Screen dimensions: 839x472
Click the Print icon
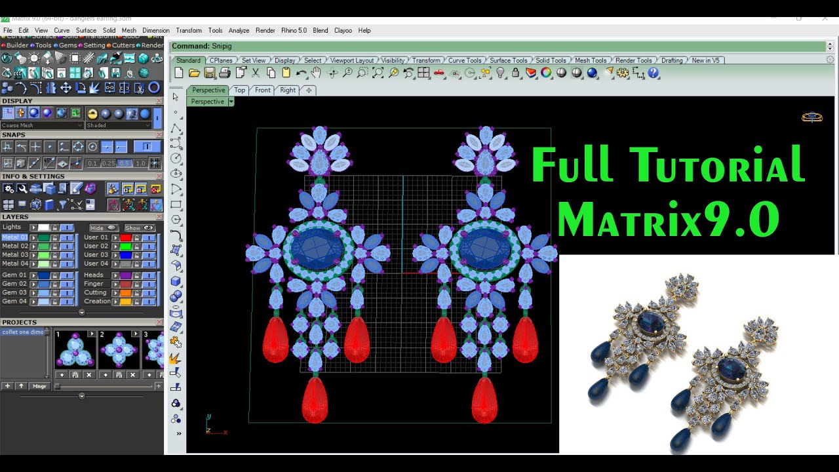(225, 73)
